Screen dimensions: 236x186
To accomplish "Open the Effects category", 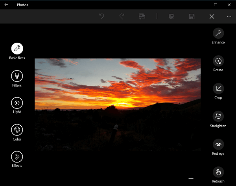I will (x=17, y=157).
